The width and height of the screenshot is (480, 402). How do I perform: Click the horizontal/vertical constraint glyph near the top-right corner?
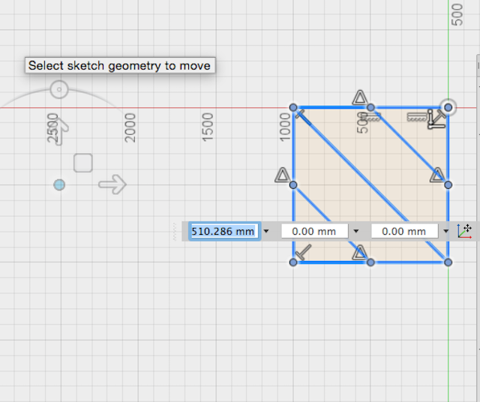(x=436, y=120)
